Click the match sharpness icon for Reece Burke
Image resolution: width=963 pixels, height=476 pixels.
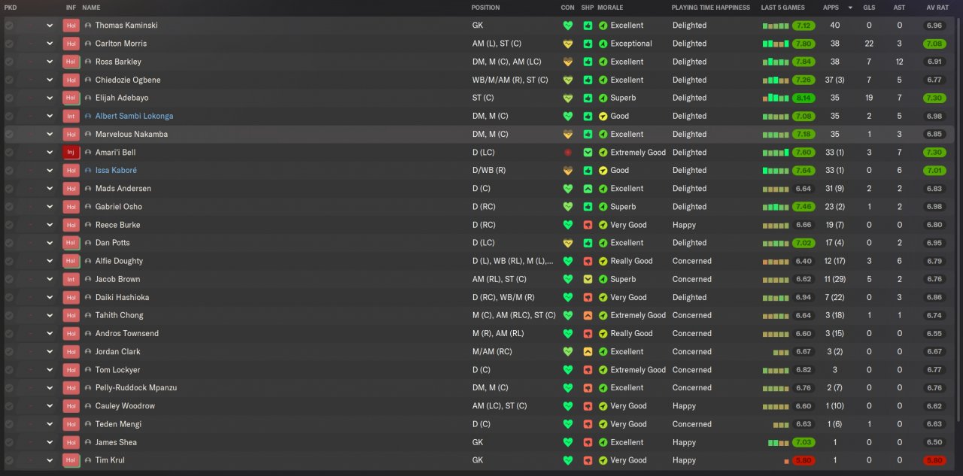coord(588,225)
